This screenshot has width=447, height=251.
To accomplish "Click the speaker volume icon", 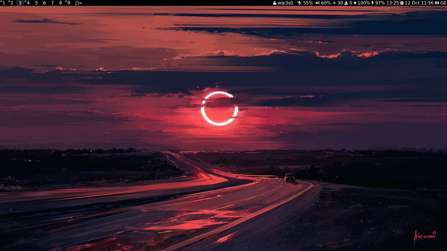I will 318,3.
